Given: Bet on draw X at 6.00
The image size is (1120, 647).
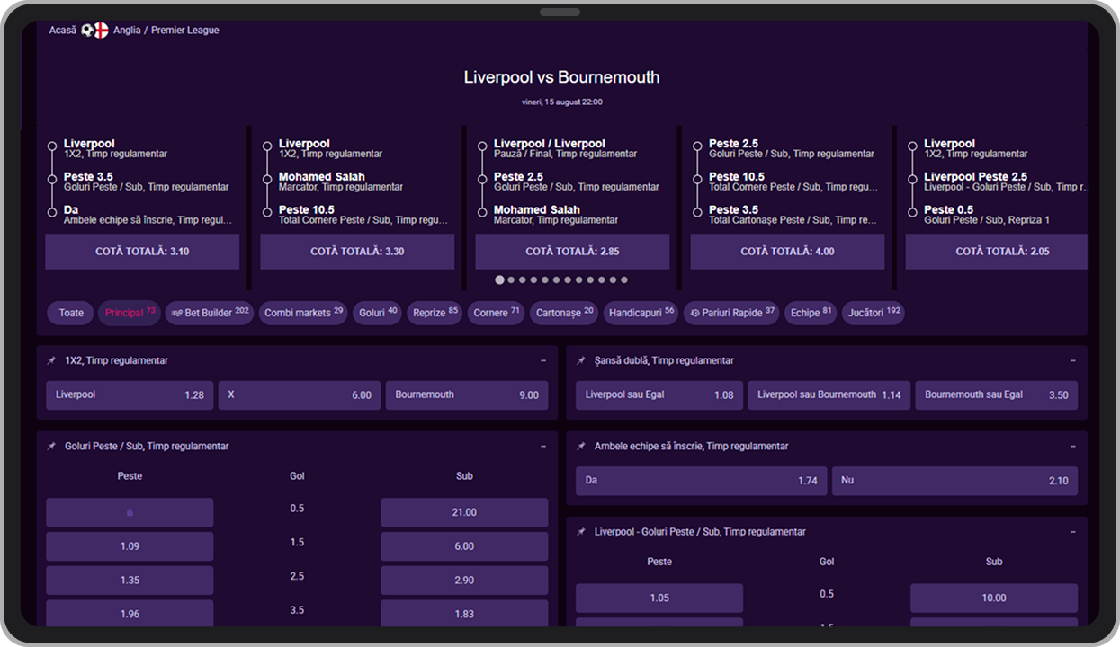Looking at the screenshot, I should 300,395.
